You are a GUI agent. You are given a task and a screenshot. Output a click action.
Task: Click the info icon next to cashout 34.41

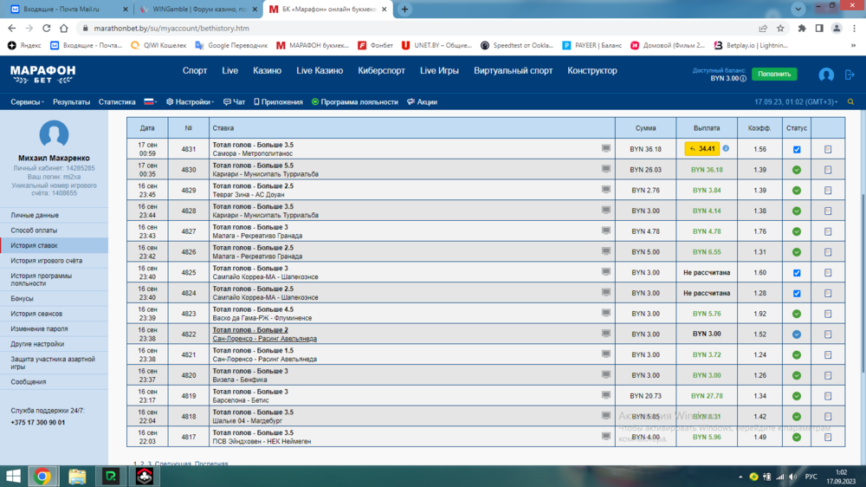pyautogui.click(x=726, y=149)
